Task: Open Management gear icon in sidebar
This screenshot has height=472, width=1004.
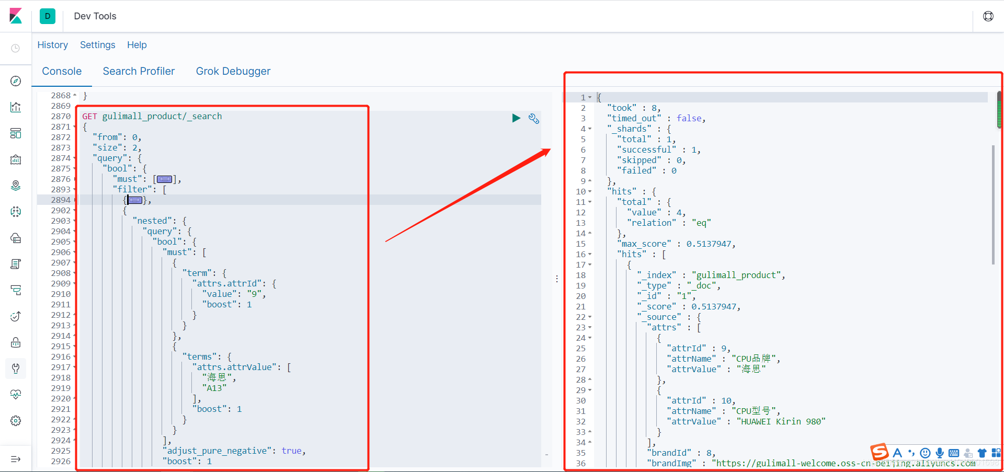Action: tap(16, 421)
